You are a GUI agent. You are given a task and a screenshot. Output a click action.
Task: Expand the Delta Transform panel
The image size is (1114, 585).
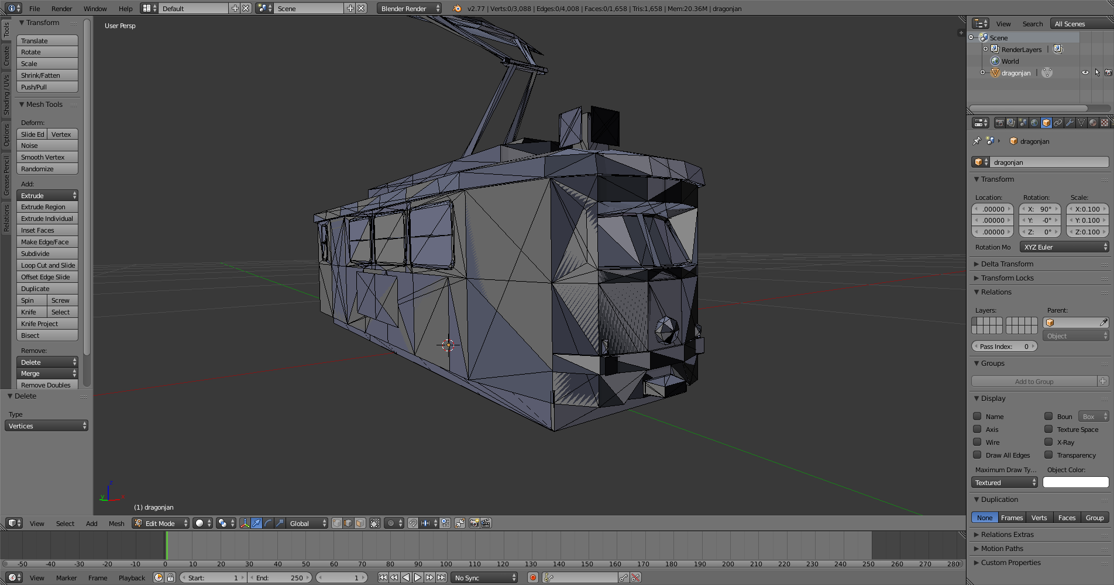pos(1006,264)
